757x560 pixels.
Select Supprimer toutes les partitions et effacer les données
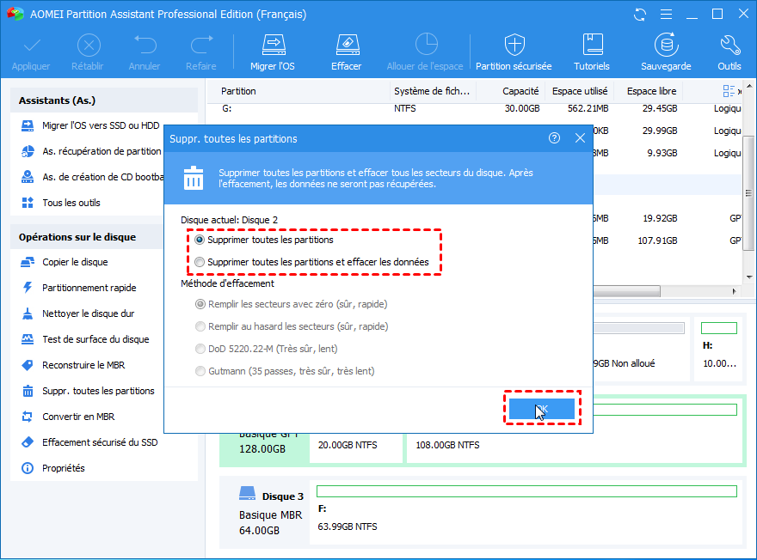click(200, 262)
